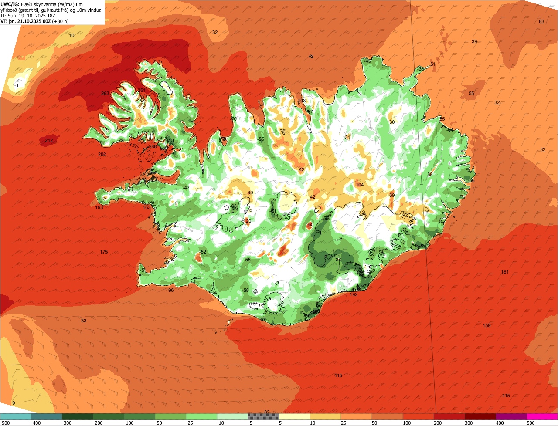
Task: Click the '51' value on the northeast coast
Action: pos(433,64)
